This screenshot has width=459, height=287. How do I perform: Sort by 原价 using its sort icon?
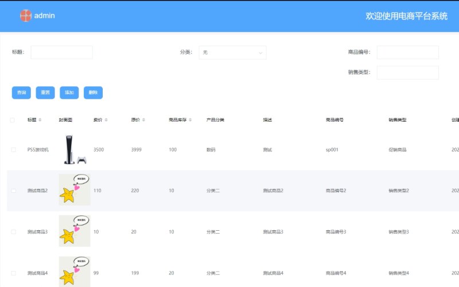coord(143,120)
